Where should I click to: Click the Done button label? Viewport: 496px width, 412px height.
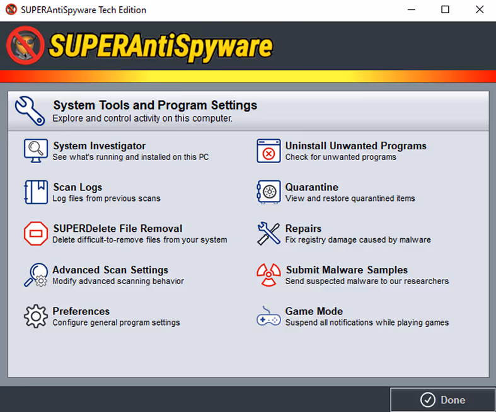pos(453,400)
